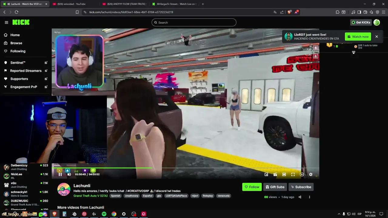Viewport: 388px width, 218px height.
Task: Select the creativosrp tag
Action: pyautogui.click(x=132, y=196)
